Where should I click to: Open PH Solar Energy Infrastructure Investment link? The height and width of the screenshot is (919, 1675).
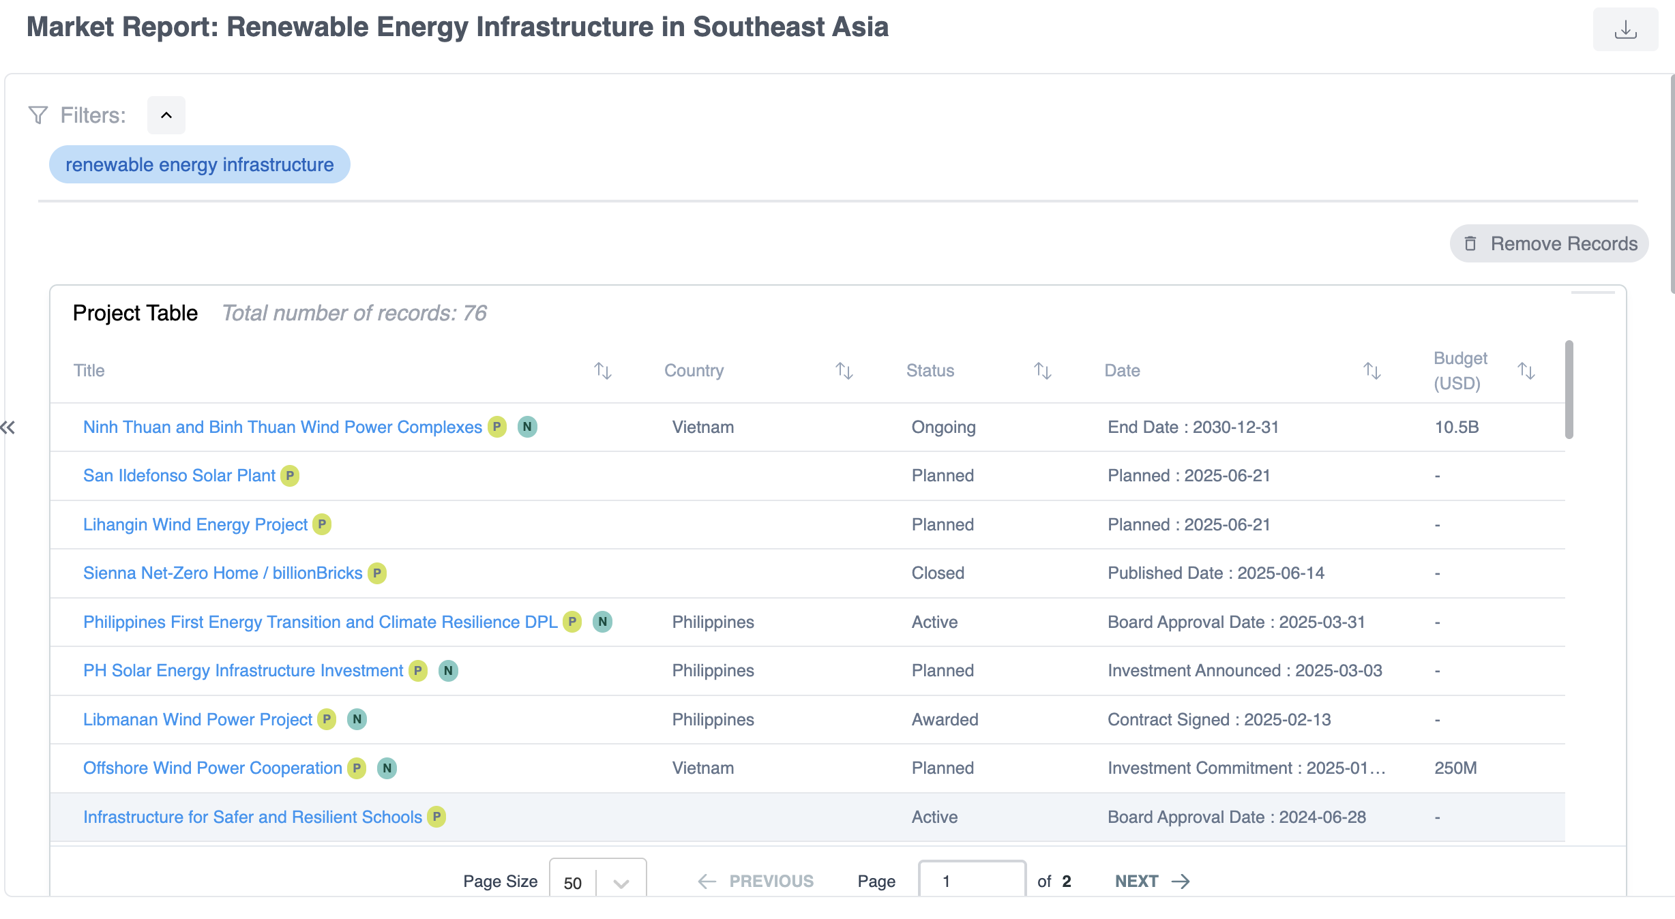pyautogui.click(x=243, y=670)
